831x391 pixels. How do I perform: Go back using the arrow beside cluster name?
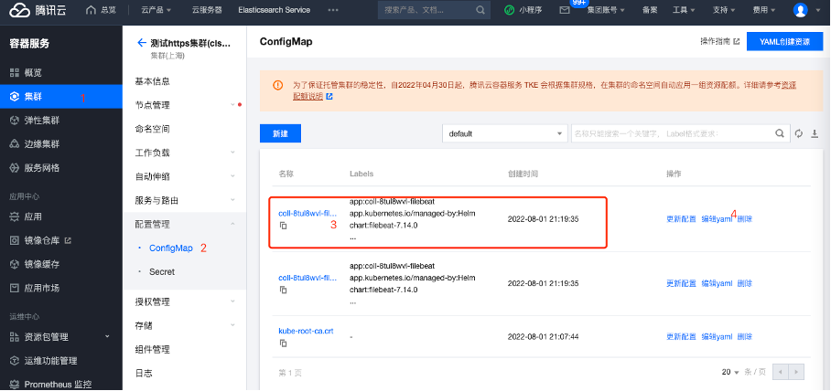(x=141, y=43)
